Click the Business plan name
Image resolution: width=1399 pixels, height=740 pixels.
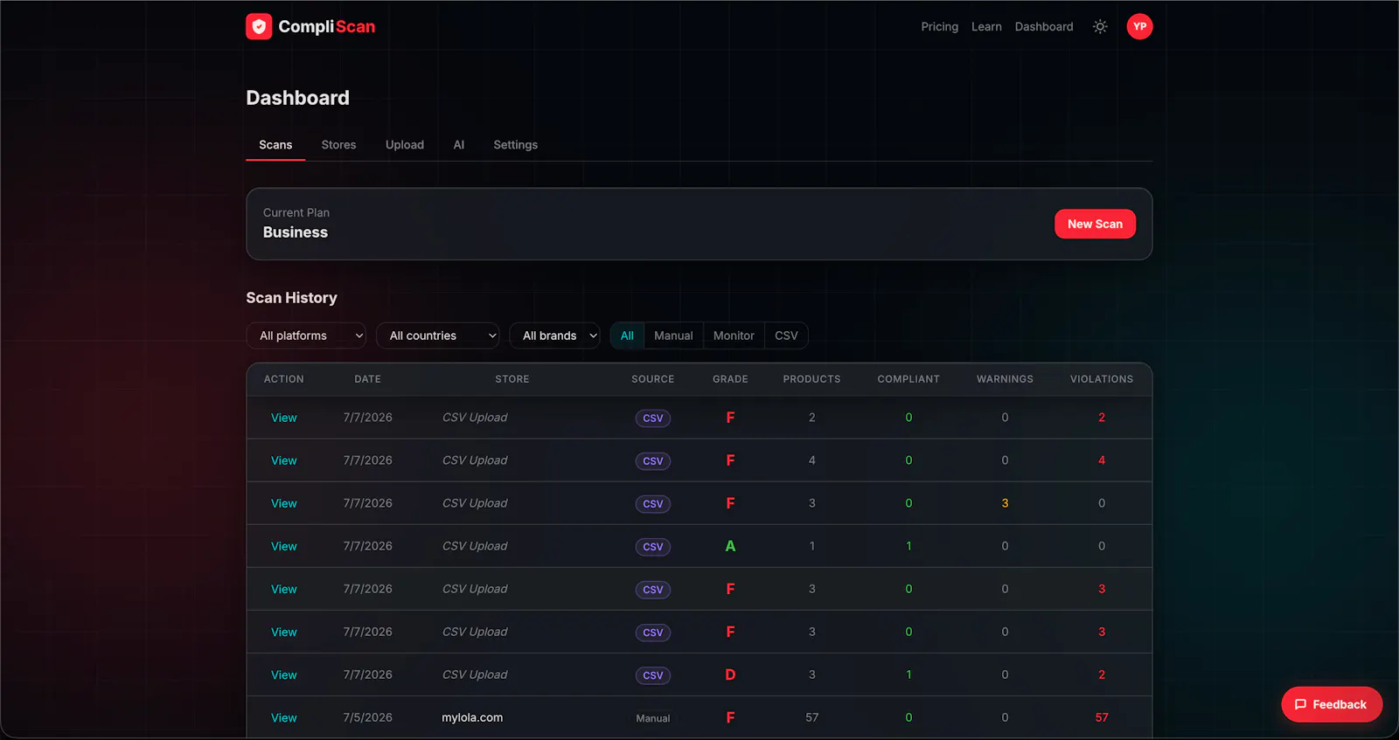(x=296, y=232)
